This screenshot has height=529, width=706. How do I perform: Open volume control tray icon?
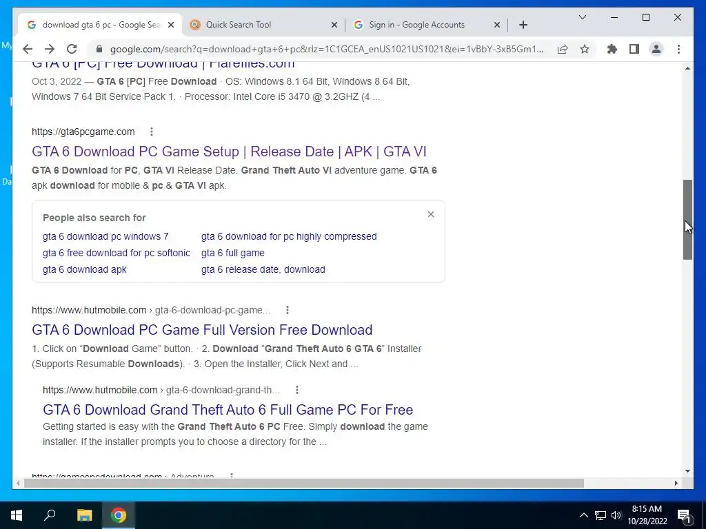pyautogui.click(x=616, y=515)
